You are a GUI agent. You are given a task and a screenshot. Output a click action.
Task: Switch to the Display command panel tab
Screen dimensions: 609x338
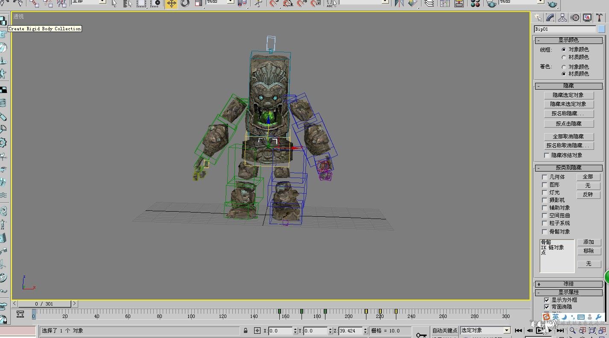587,17
